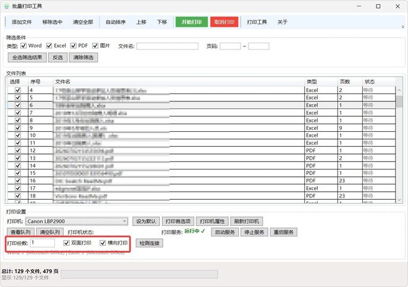This screenshot has width=408, height=287.
Task: Click the page range end field
Action: click(258, 46)
